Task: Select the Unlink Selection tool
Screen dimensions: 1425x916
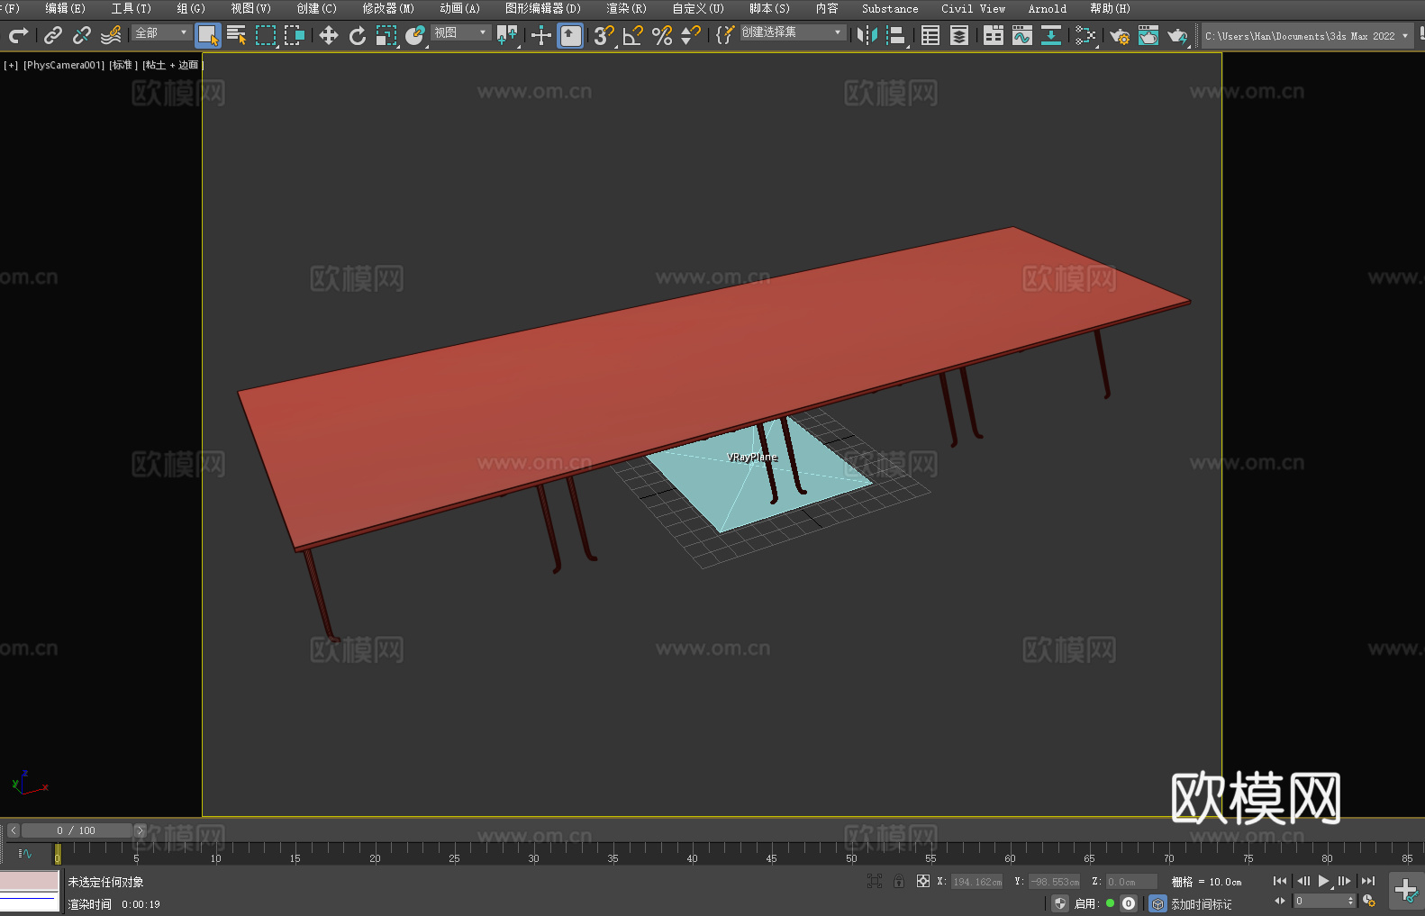Action: pos(82,35)
